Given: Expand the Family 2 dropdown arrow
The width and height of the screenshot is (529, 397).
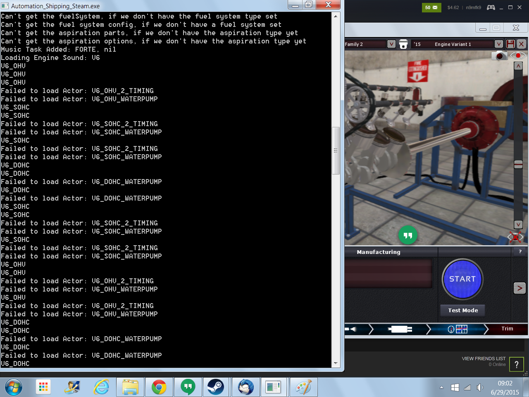Looking at the screenshot, I should point(391,44).
